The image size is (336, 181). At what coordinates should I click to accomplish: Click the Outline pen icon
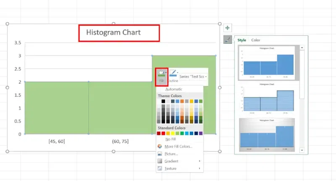coord(173,73)
